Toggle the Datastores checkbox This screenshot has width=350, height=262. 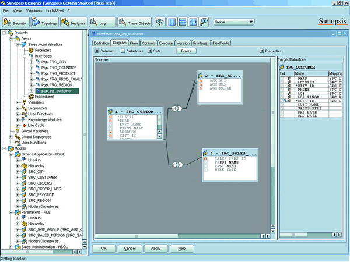tap(123, 51)
